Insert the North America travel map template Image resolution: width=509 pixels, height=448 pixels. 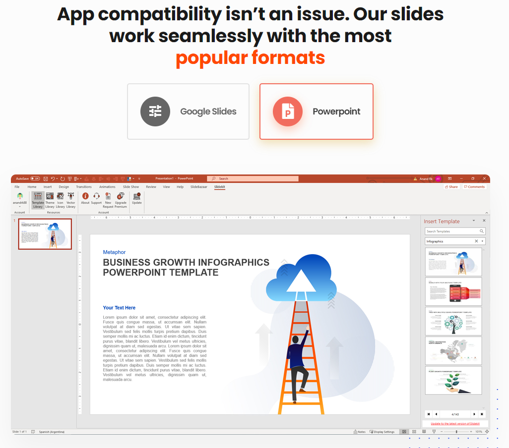[453, 351]
